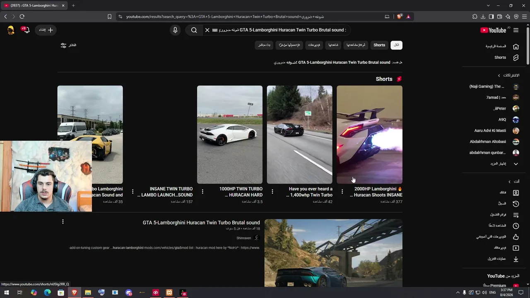
Task: Show browser downloads panel
Action: pyautogui.click(x=483, y=17)
